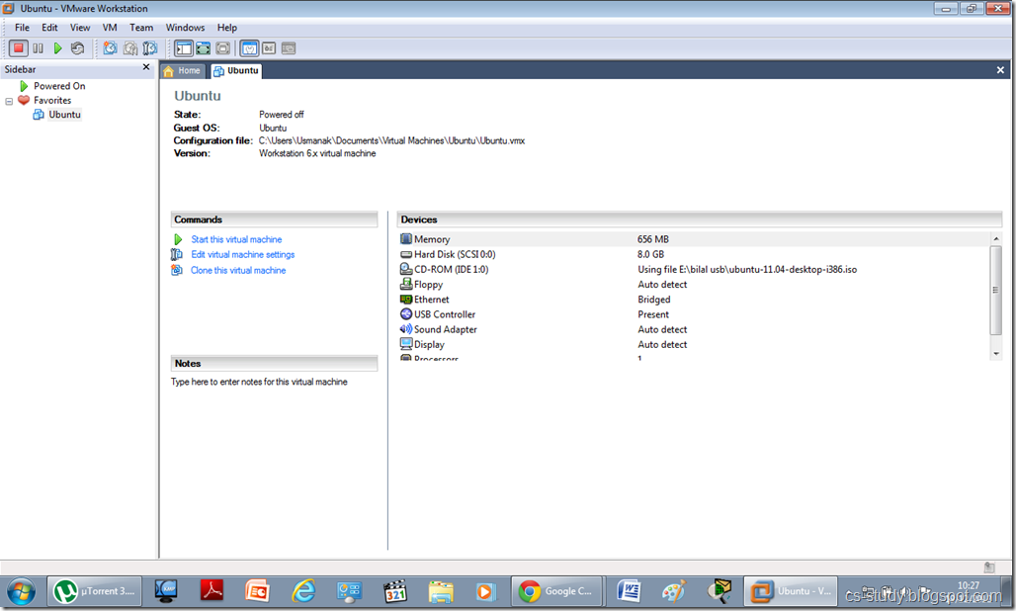
Task: Click the clone icon beside Clone command
Action: 176,270
